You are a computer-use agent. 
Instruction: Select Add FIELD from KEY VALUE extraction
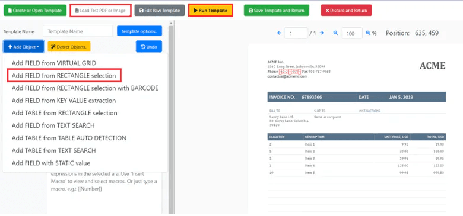(64, 101)
